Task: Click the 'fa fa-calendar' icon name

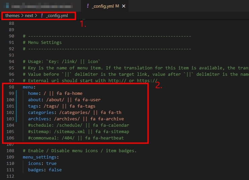Action: pos(111,125)
